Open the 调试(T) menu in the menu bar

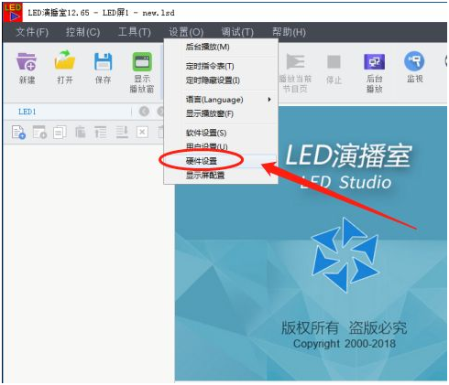click(237, 32)
